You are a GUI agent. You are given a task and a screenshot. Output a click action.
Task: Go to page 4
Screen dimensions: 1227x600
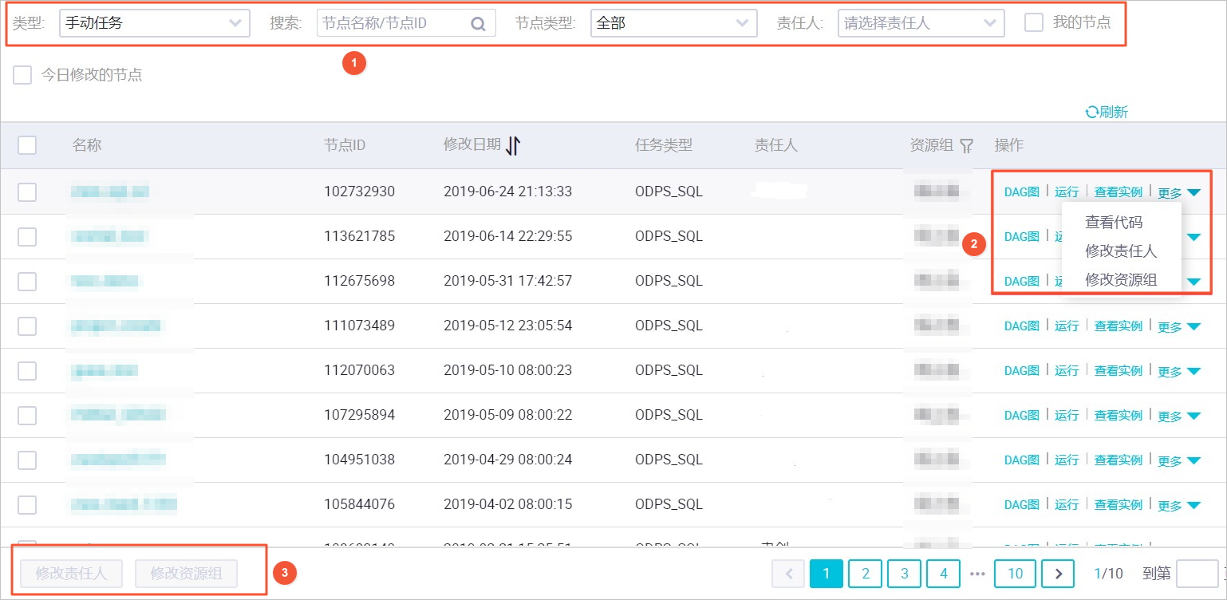944,573
